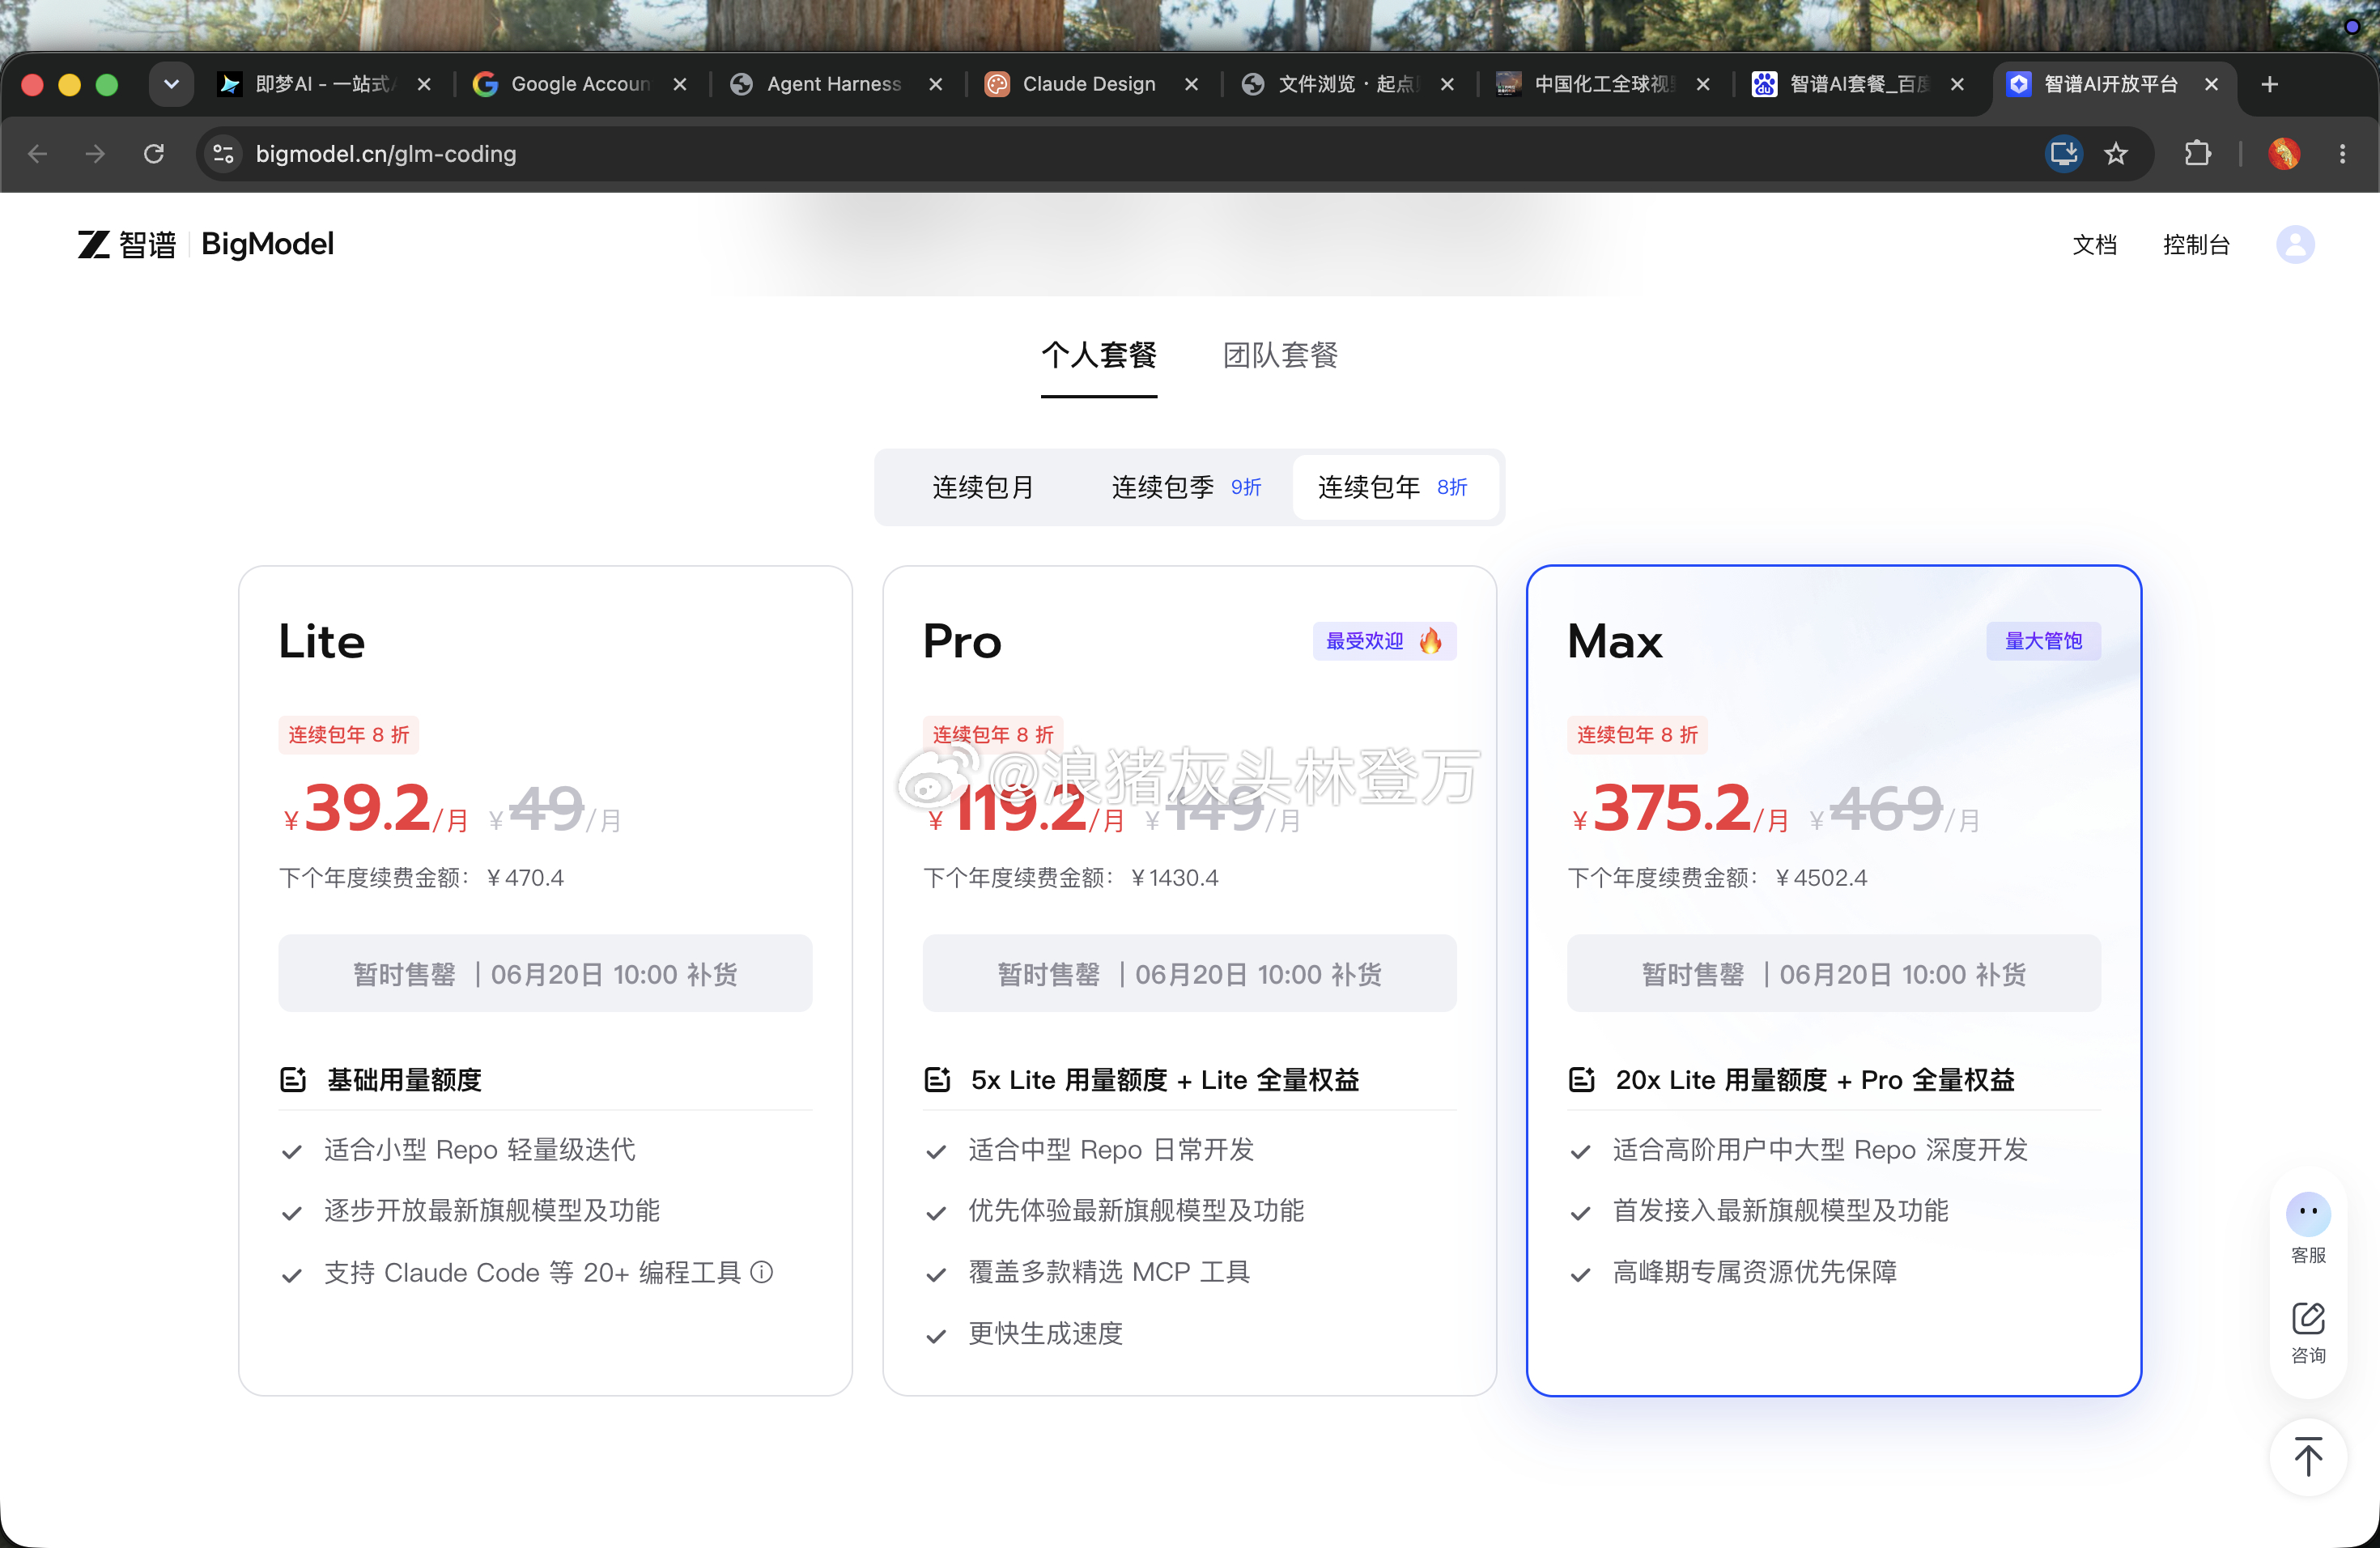Click the Lite plan title
This screenshot has width=2380, height=1548.
[x=322, y=641]
